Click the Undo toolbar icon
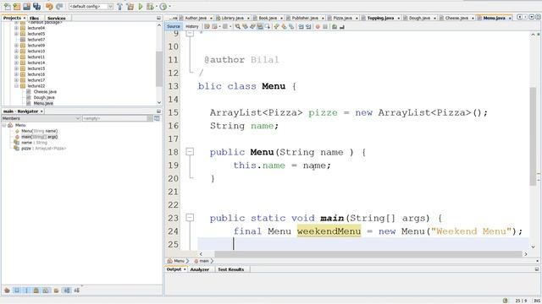 49,6
